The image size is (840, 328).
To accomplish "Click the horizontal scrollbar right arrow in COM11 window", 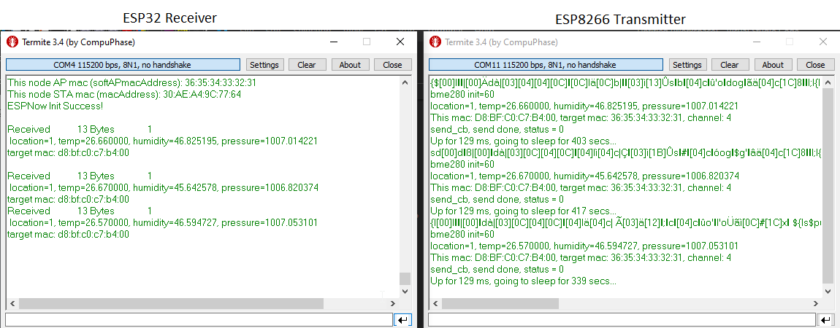I will pos(816,303).
